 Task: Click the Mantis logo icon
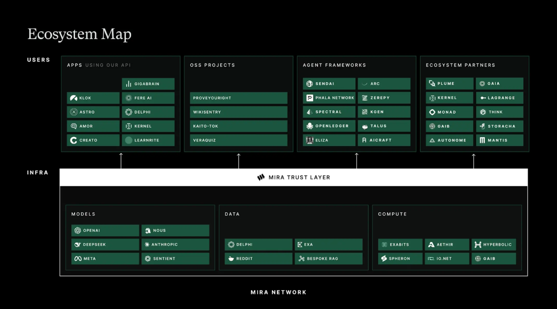point(482,140)
